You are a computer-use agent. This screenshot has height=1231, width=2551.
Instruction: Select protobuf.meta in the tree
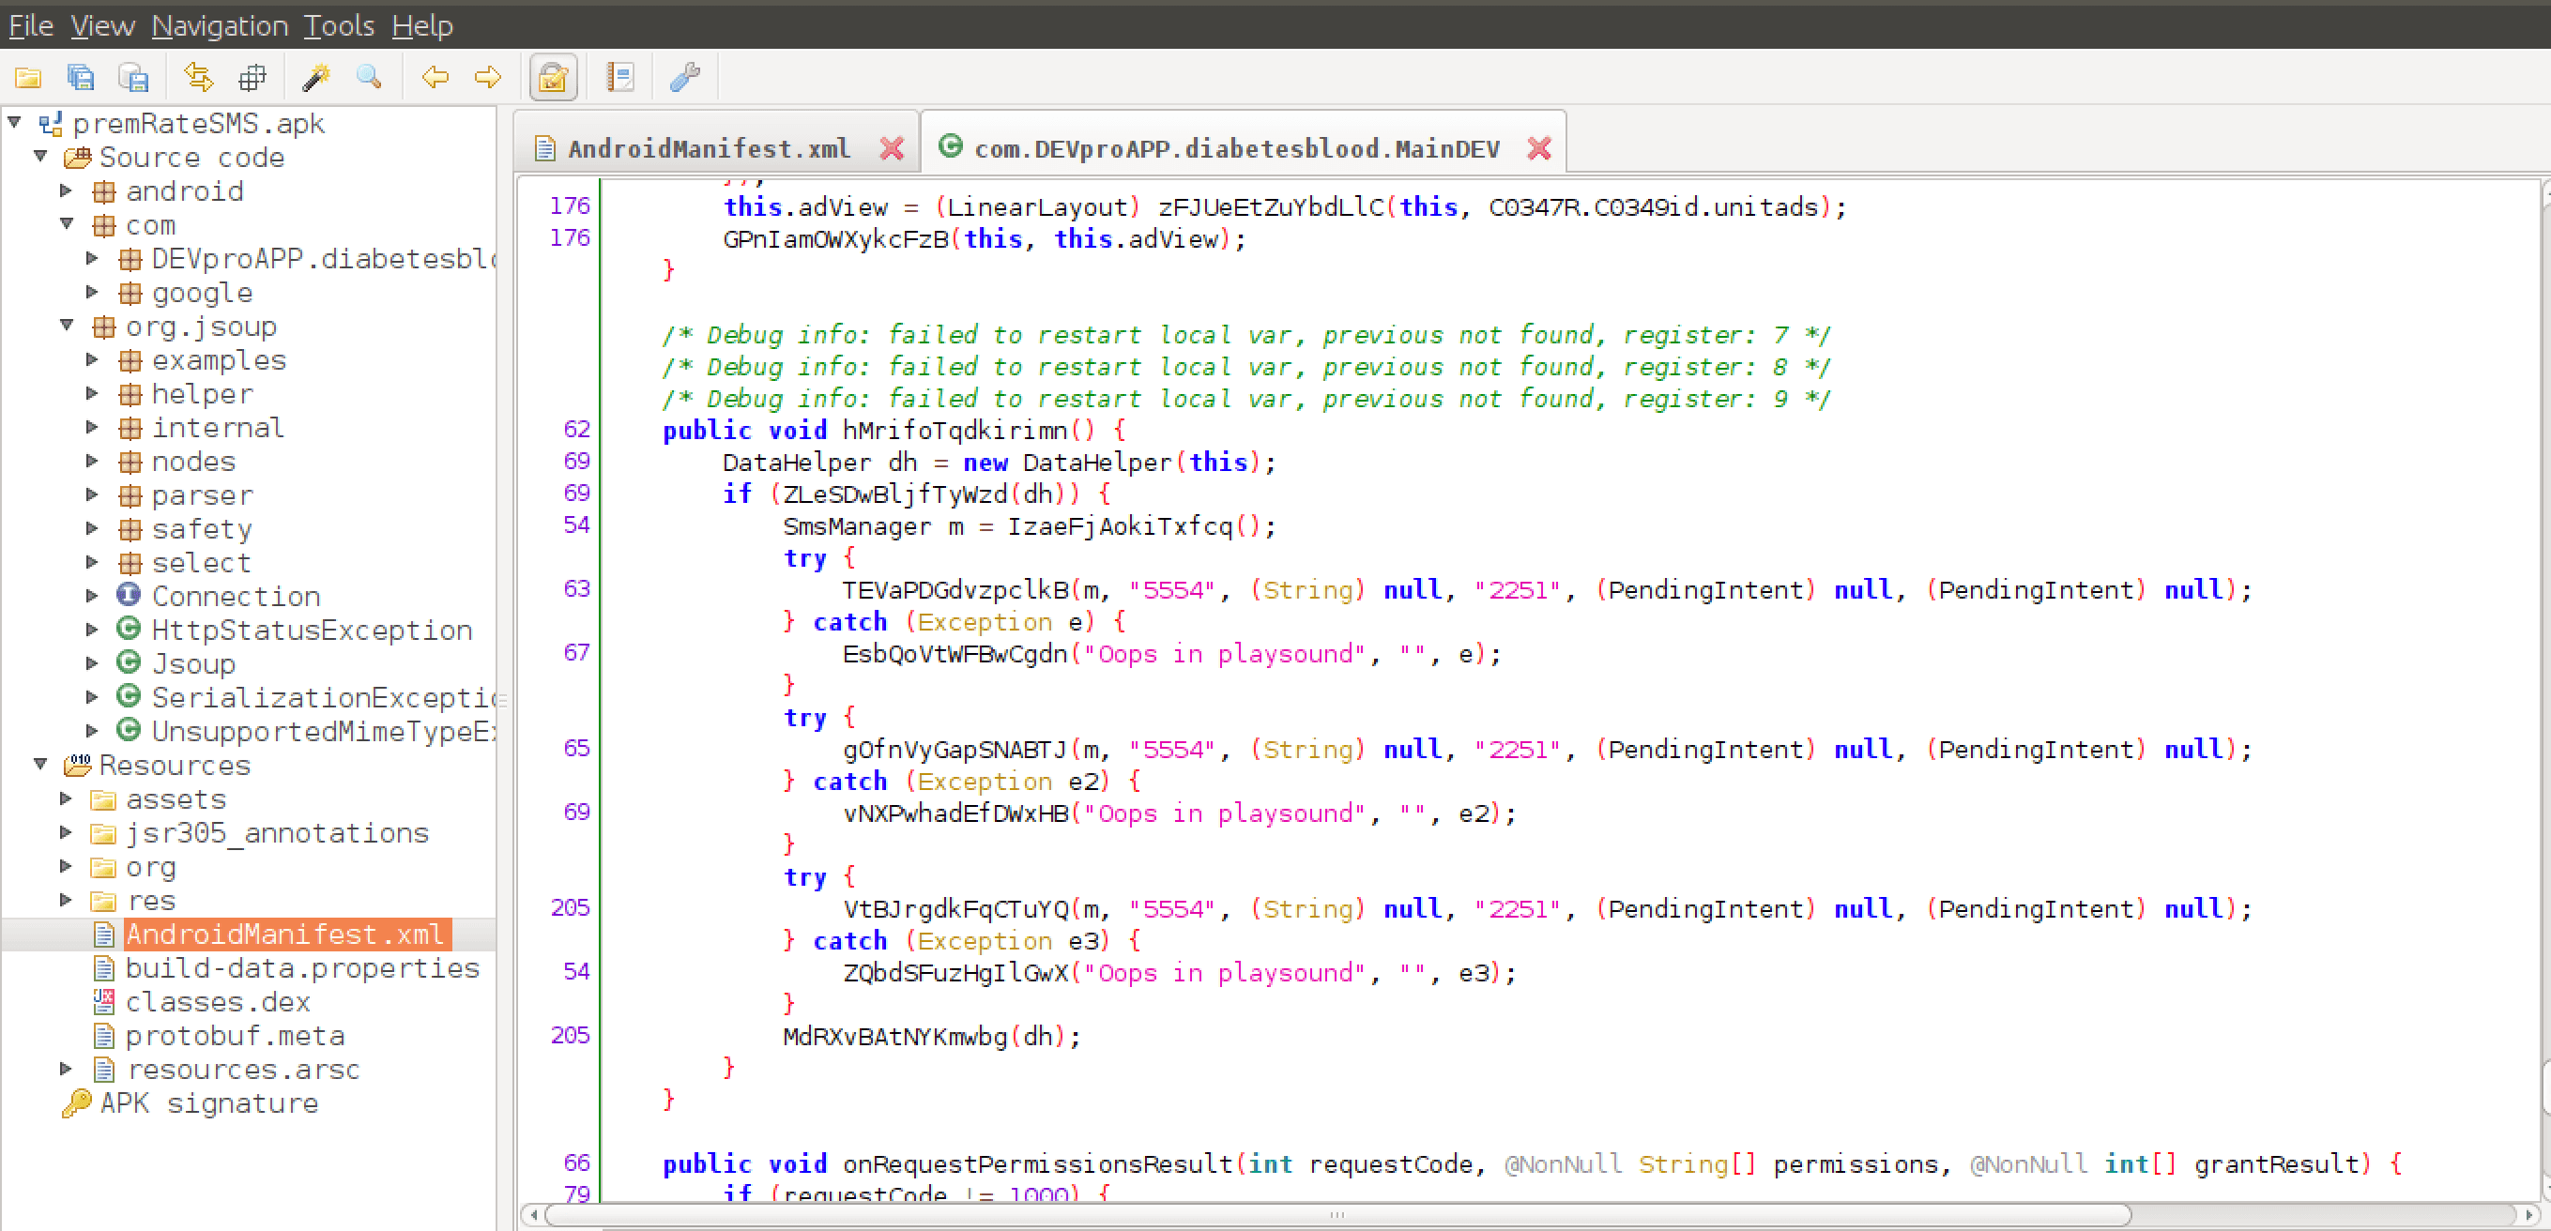click(235, 1035)
